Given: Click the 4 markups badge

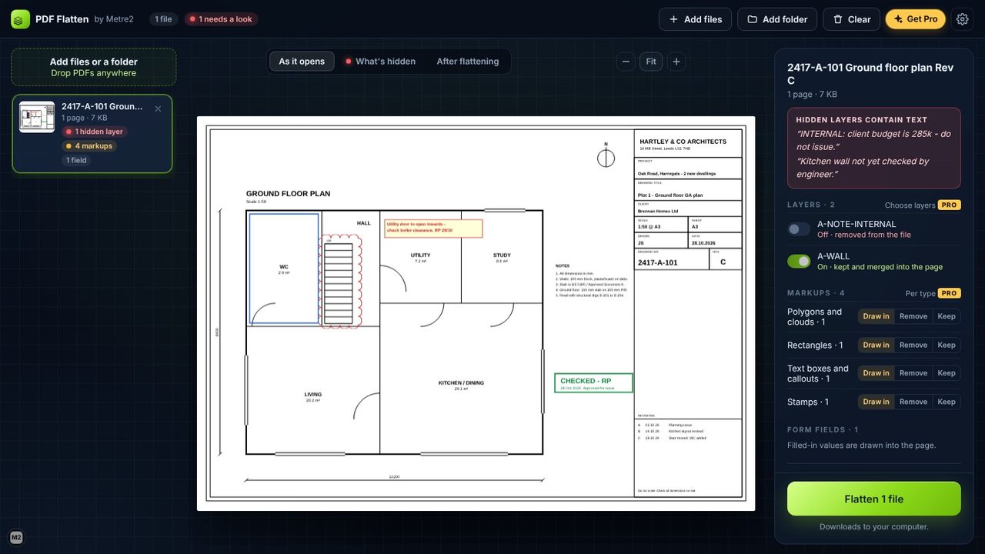Looking at the screenshot, I should (x=89, y=146).
